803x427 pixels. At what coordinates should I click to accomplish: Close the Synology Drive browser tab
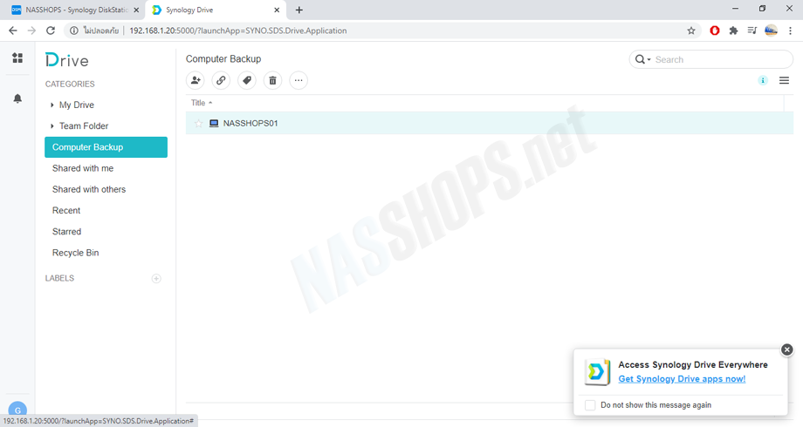point(277,10)
